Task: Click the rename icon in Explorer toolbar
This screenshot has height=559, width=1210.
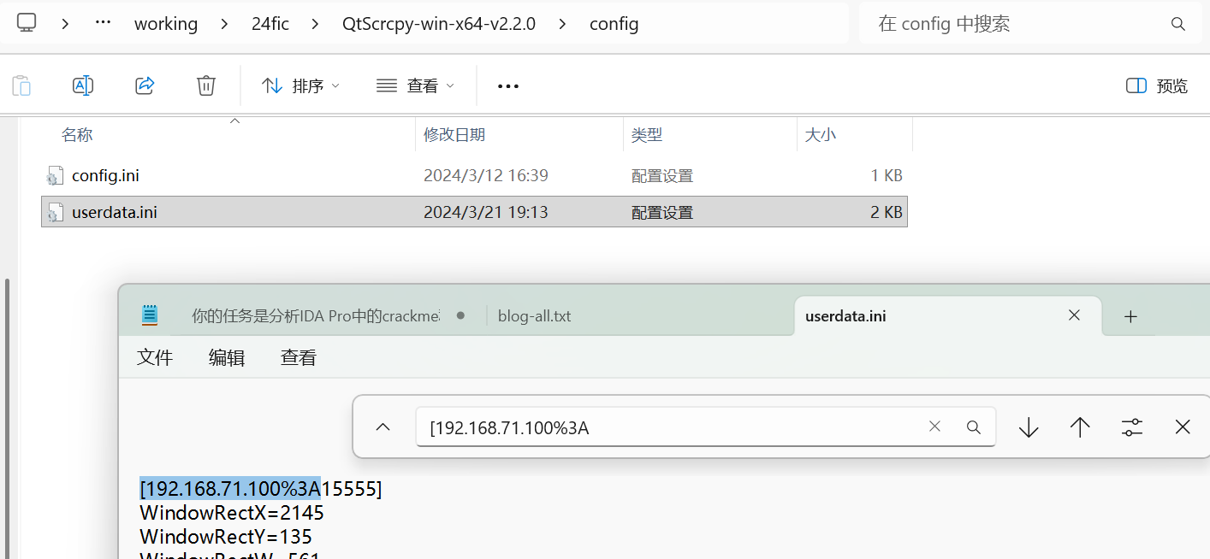Action: coord(83,85)
